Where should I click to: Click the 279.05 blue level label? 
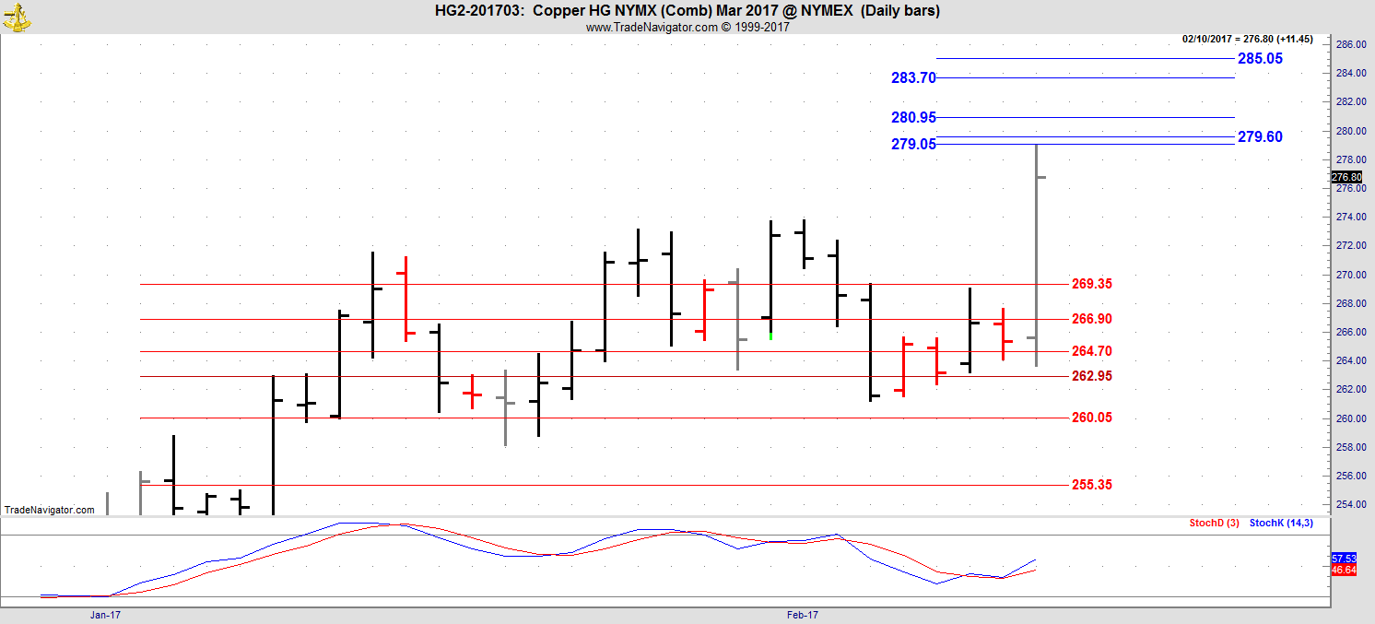click(912, 145)
